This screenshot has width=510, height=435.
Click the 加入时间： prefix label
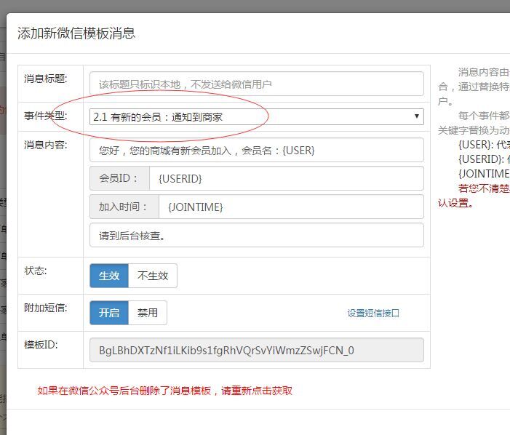pos(124,207)
